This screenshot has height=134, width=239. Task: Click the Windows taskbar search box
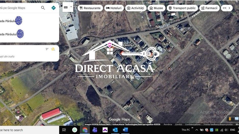click(x=30, y=130)
